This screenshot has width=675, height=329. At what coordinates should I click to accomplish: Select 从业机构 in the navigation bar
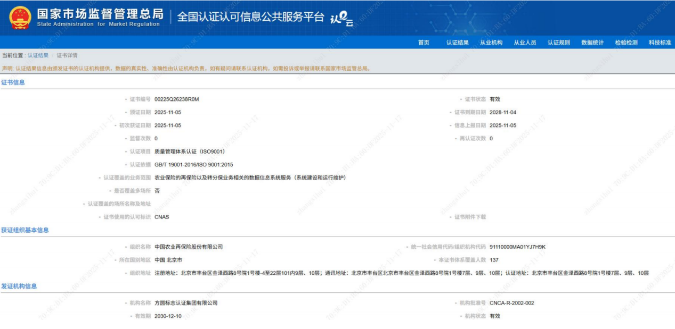tap(491, 43)
